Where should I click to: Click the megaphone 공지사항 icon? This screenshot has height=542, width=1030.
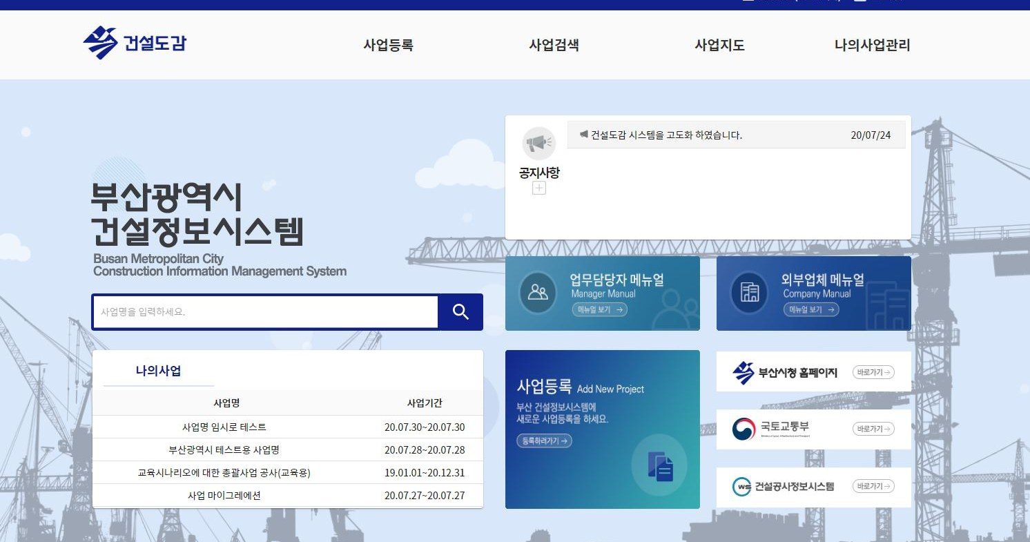click(x=538, y=144)
